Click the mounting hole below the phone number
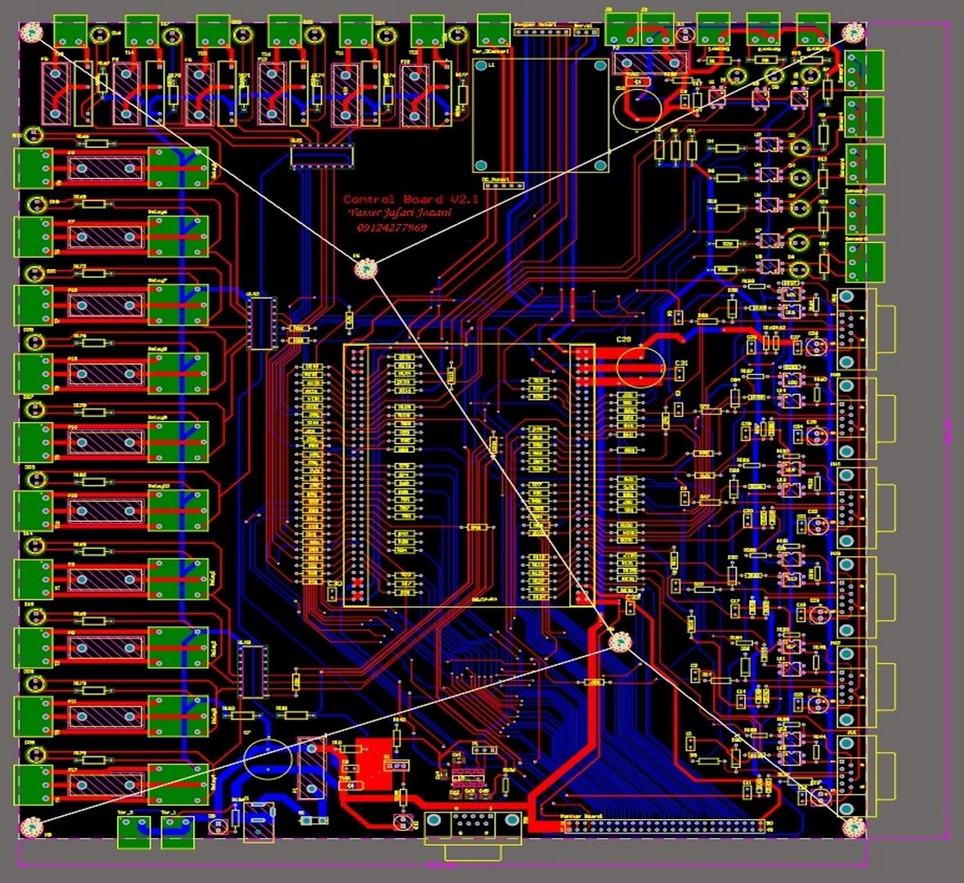 coord(367,268)
